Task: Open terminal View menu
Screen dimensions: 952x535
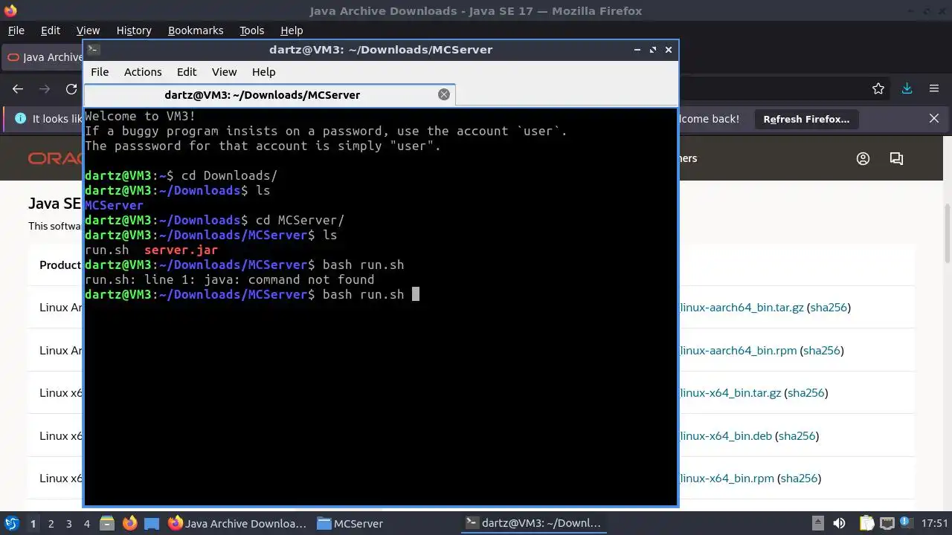Action: tap(224, 72)
